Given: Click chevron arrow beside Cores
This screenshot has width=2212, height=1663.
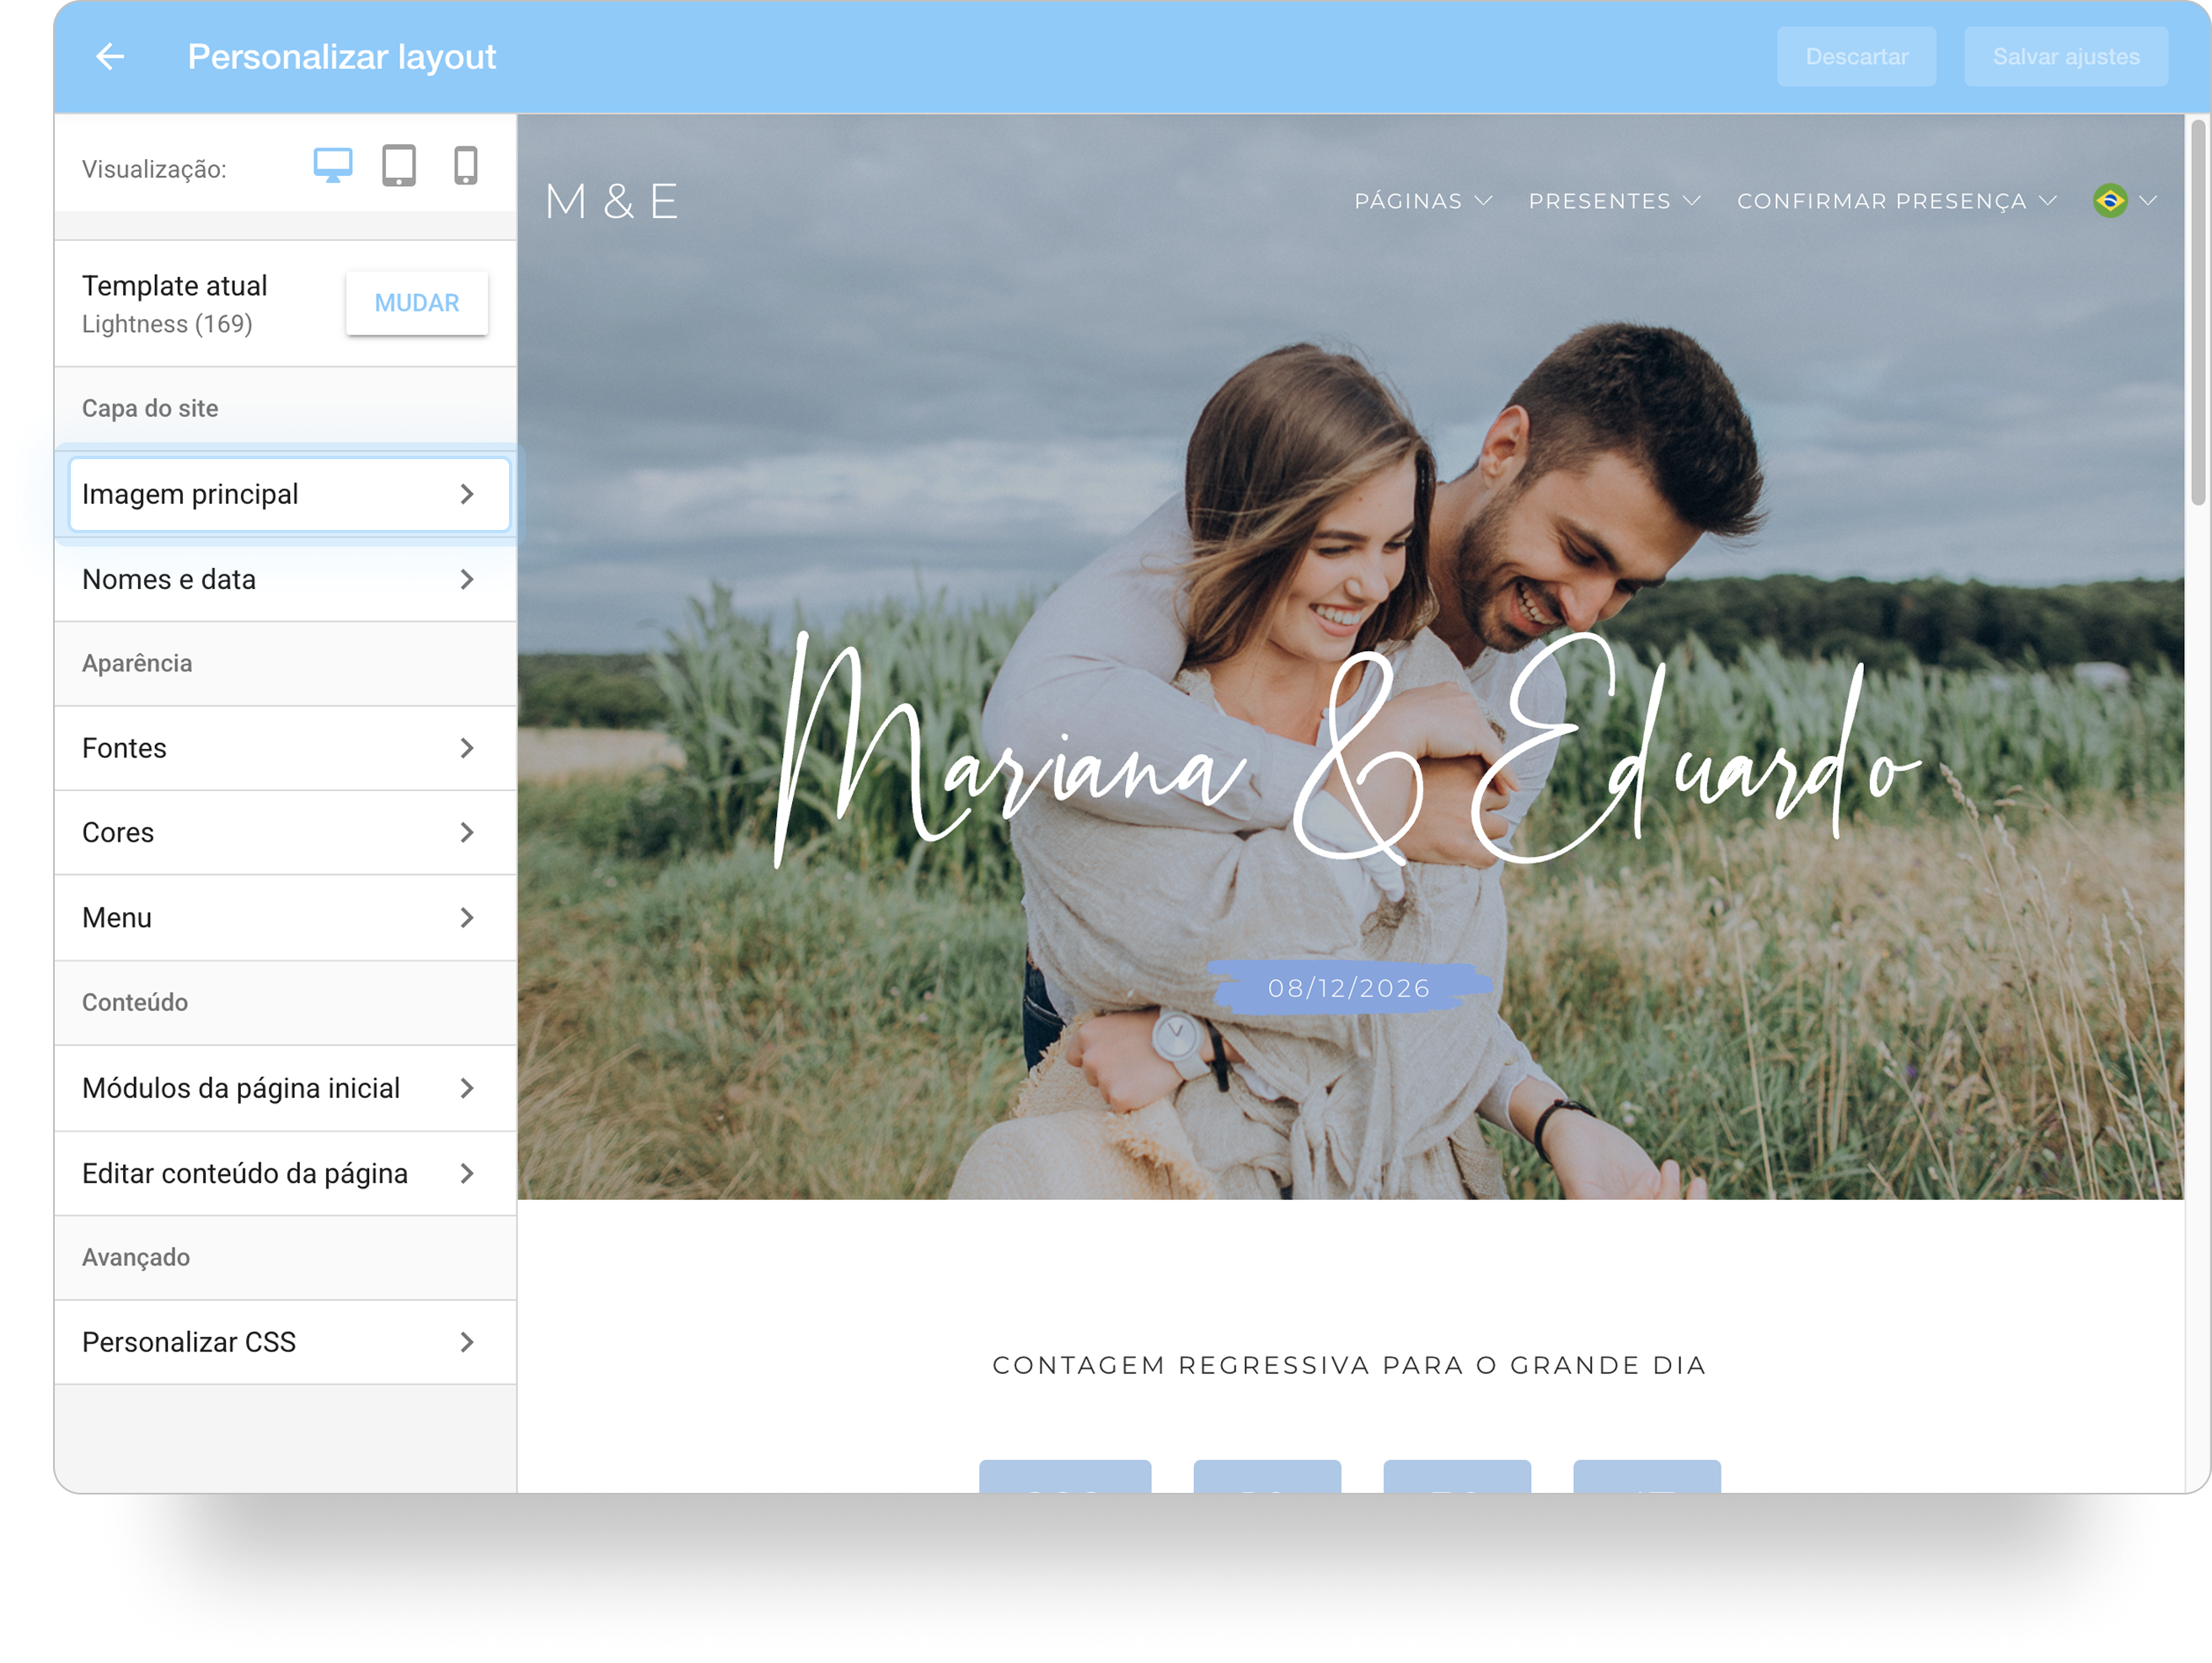Looking at the screenshot, I should tap(467, 833).
